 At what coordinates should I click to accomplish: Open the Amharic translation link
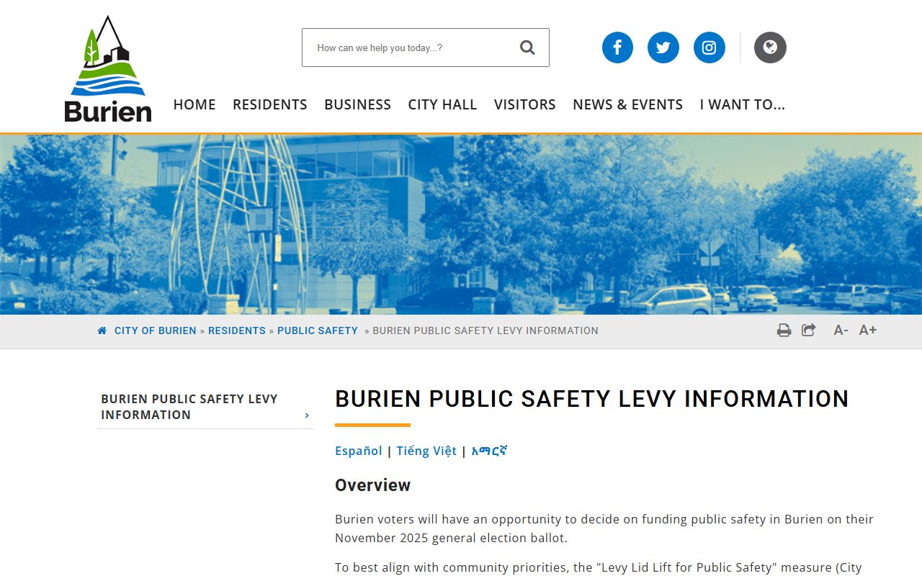(489, 451)
